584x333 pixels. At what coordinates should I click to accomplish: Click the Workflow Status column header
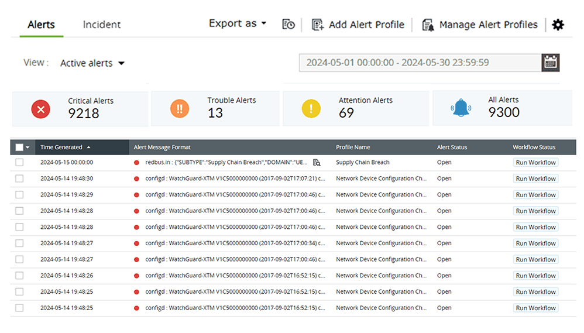point(534,147)
